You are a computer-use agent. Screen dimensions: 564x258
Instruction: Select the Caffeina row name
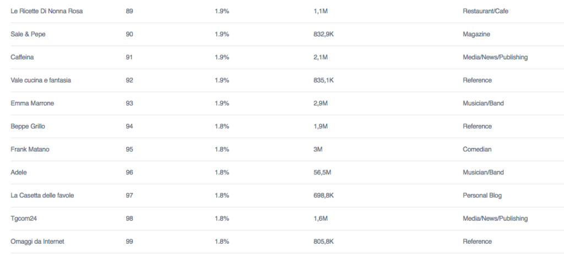point(22,57)
